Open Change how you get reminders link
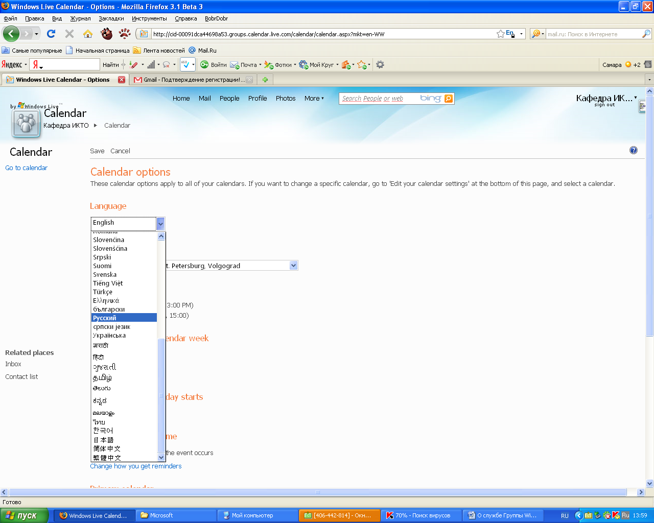 pos(136,466)
